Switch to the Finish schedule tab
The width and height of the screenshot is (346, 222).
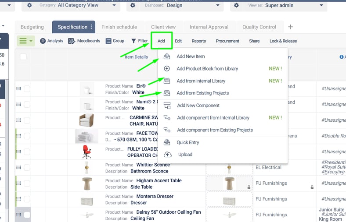(119, 27)
